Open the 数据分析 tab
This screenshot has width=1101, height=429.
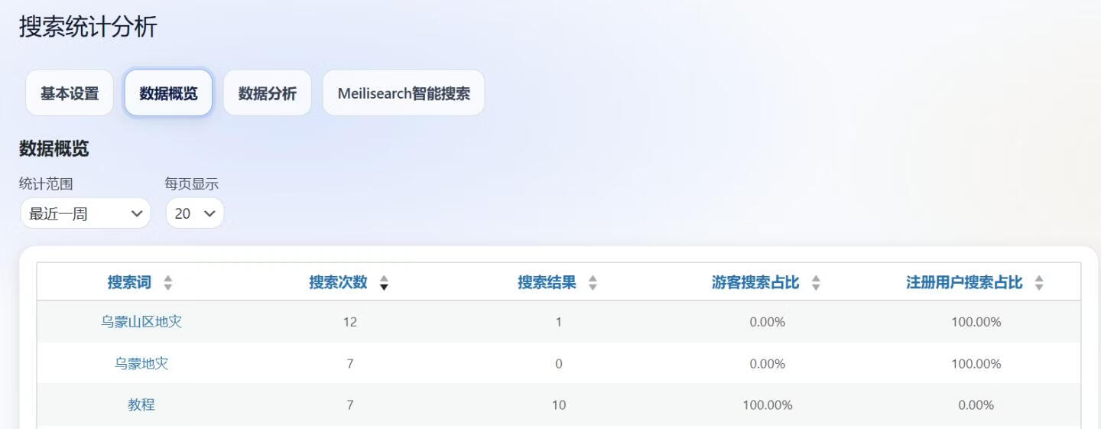coord(268,93)
